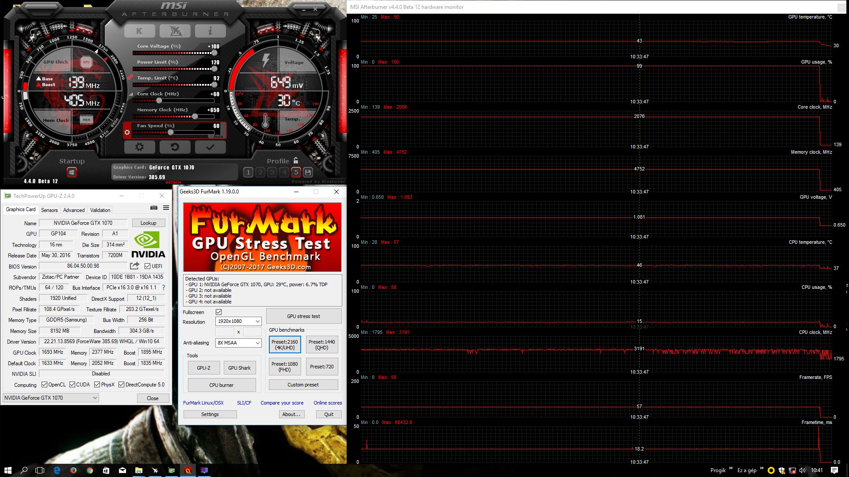Screen dimensions: 849x477
Task: Reset Afterburner settings to defaults
Action: pyautogui.click(x=175, y=147)
